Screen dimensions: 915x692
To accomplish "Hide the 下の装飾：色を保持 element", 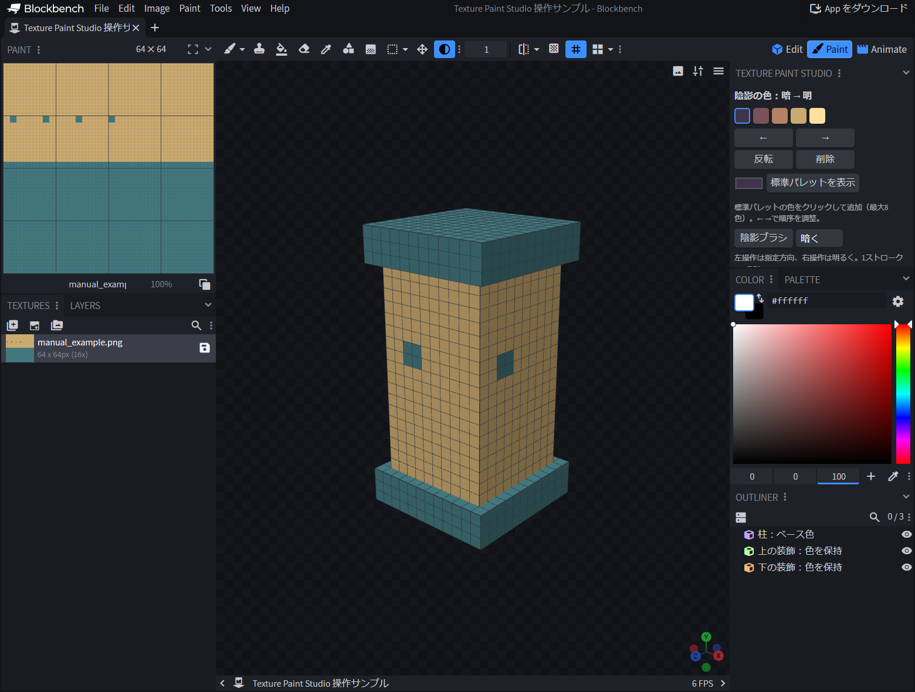I will (x=906, y=567).
